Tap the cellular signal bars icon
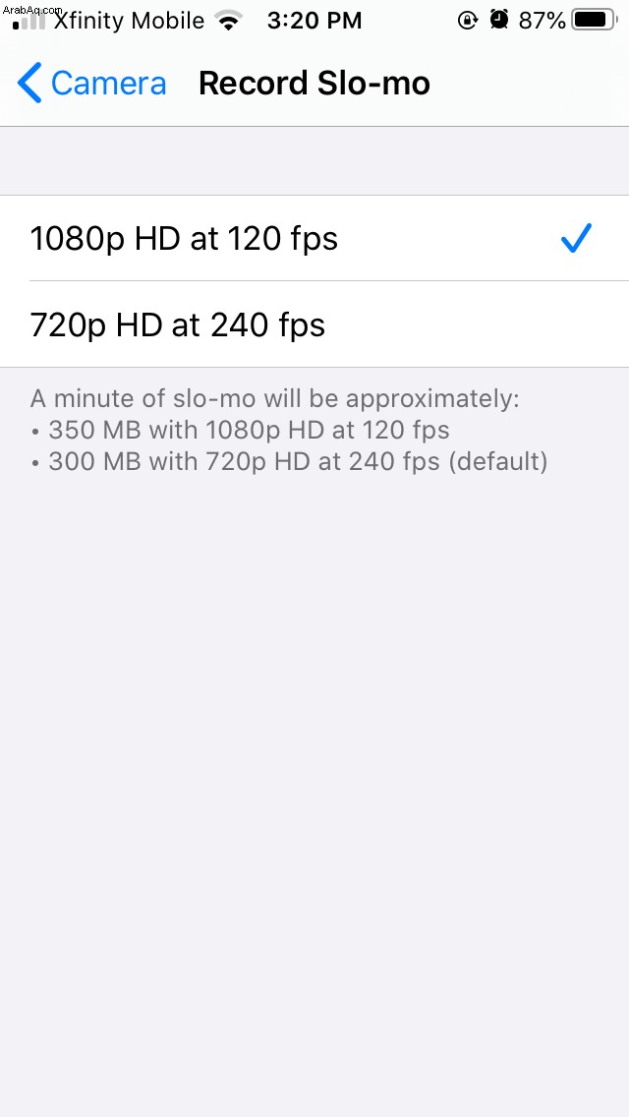The height and width of the screenshot is (1117, 629). [30, 22]
